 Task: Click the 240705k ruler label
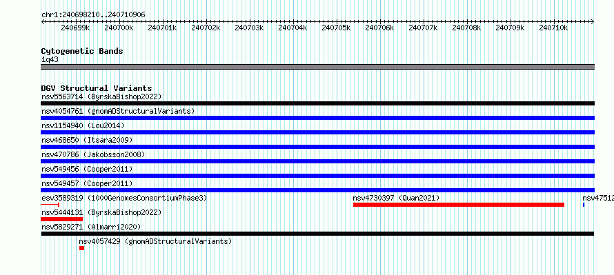point(336,28)
